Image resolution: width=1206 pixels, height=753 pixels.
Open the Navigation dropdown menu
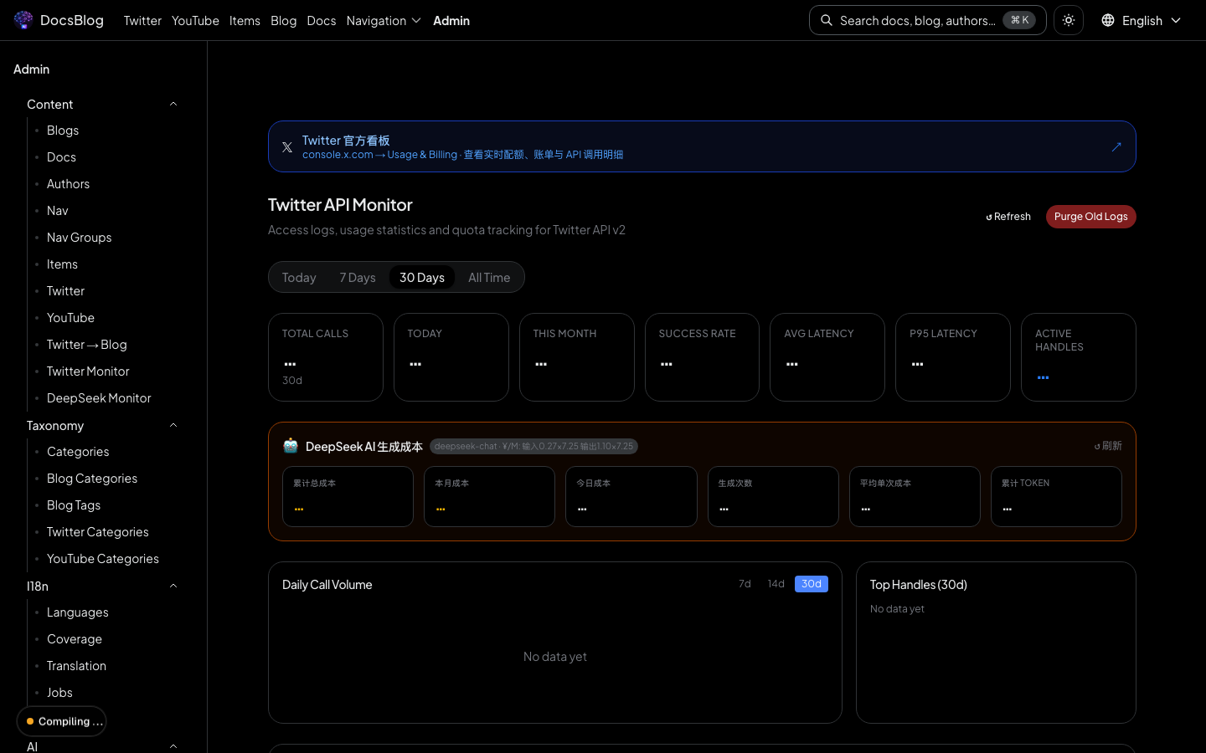pos(384,20)
